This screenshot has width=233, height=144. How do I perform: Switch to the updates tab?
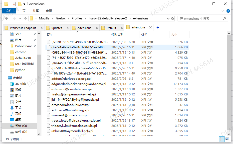click(56, 28)
